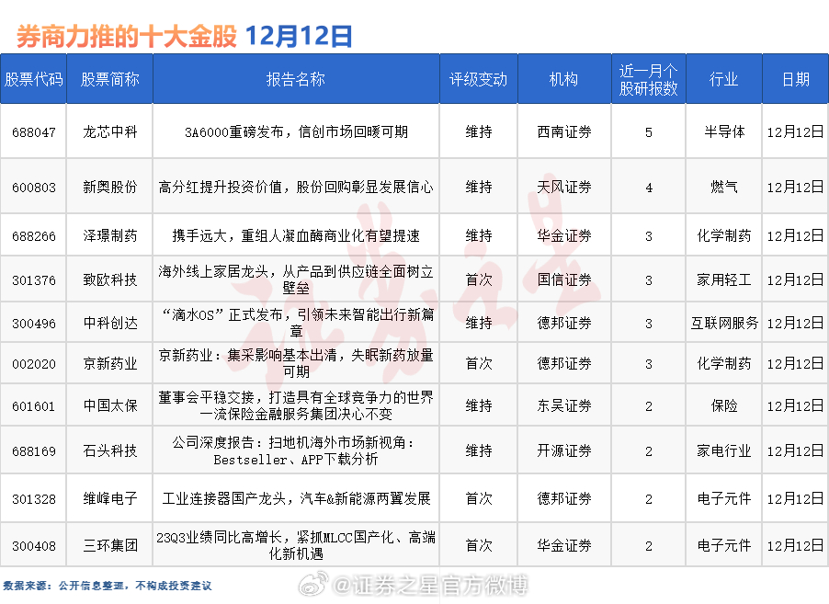This screenshot has width=829, height=604.
Task: Open report 集采影响基本出清，失眠新药放量可期
Action: pos(296,363)
